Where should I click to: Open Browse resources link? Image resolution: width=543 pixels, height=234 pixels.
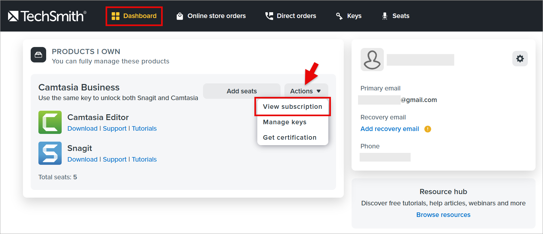[443, 215]
